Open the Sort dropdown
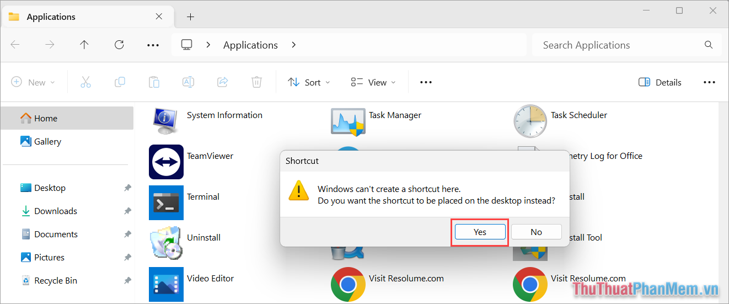Viewport: 729px width, 304px height. pos(309,82)
